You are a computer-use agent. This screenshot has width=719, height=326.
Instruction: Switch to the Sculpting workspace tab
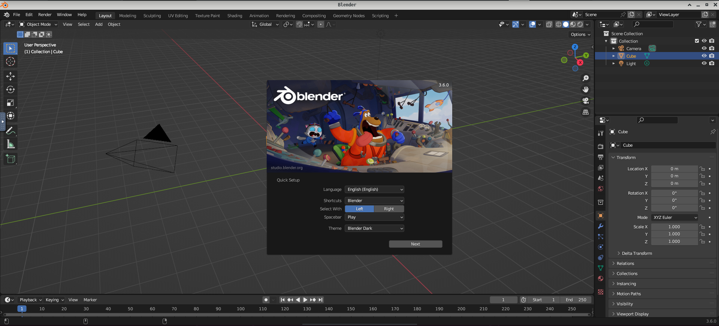(152, 16)
